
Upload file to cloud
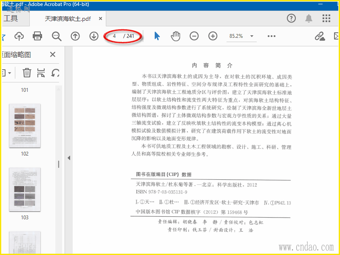click(x=19, y=36)
